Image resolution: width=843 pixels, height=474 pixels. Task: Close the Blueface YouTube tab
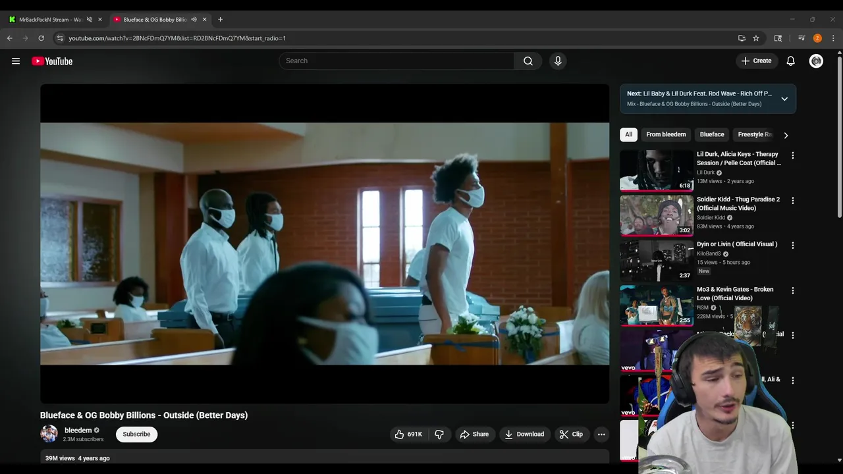205,20
